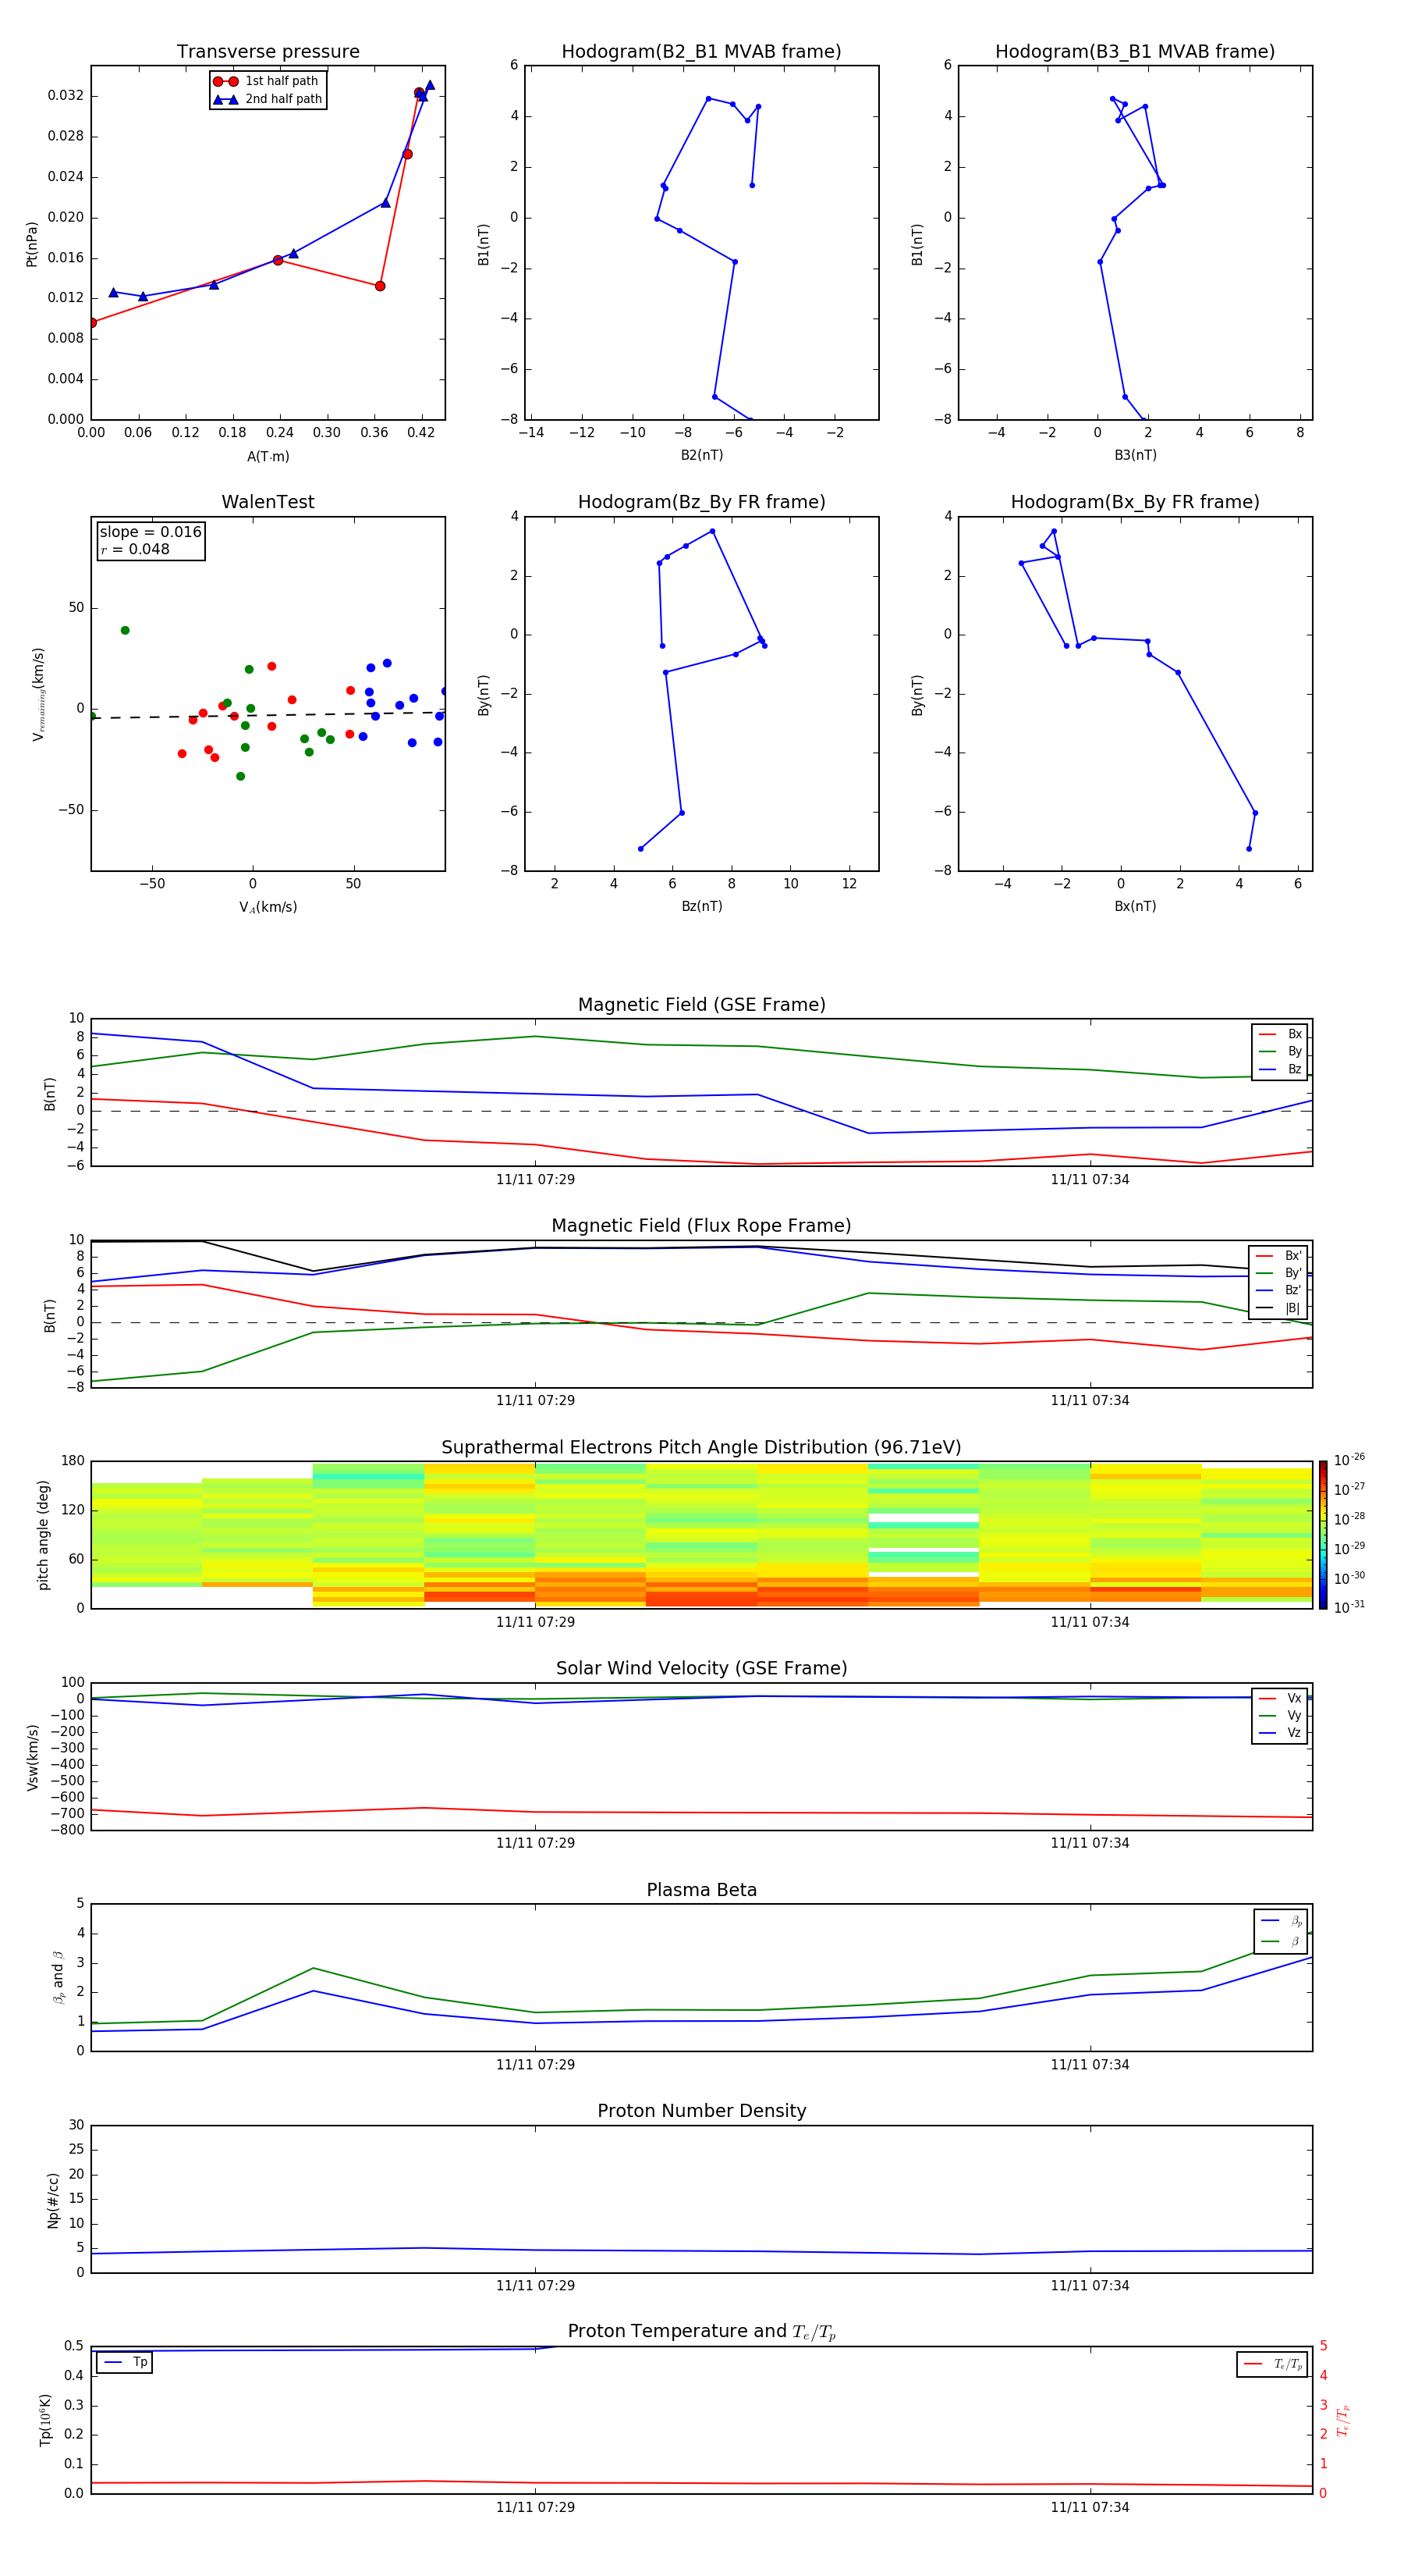Image resolution: width=1404 pixels, height=2576 pixels.
Task: Click the Vy legend entry
Action: pyautogui.click(x=1280, y=1715)
